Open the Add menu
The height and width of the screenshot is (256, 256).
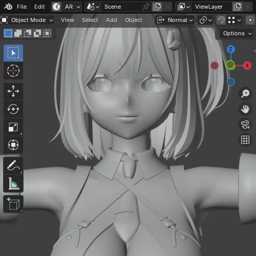112,20
